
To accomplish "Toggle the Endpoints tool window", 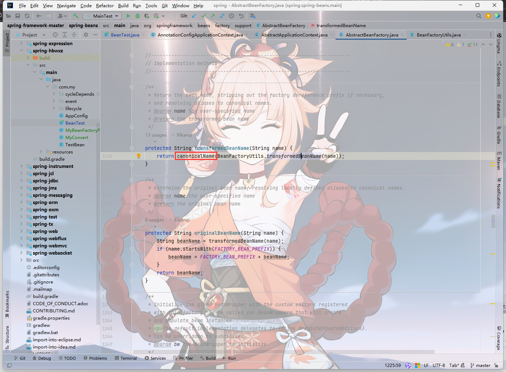I will click(499, 74).
